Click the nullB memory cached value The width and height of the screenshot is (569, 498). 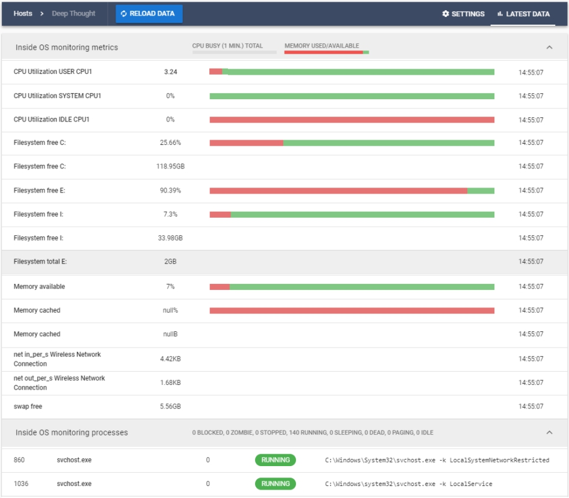pos(170,334)
